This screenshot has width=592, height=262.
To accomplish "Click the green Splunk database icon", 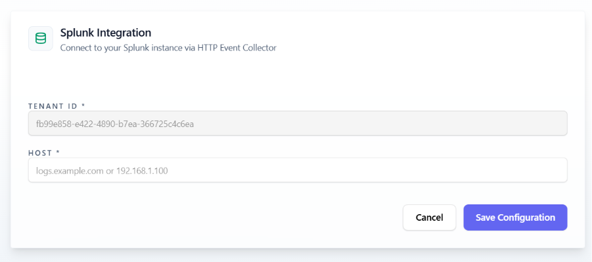I will 40,39.
